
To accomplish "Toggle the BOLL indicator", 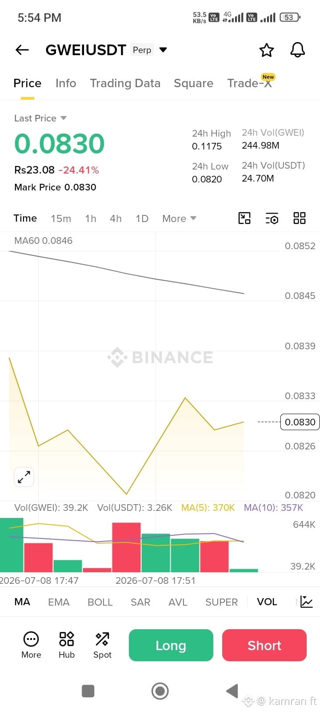I will click(x=100, y=602).
